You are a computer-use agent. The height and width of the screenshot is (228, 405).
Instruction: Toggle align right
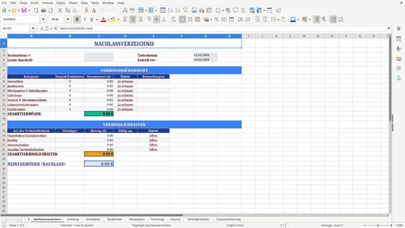pos(140,19)
